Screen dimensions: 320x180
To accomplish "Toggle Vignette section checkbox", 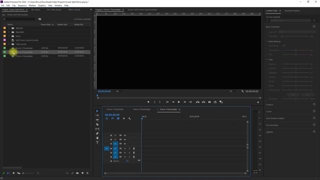I will pyautogui.click(x=314, y=132).
